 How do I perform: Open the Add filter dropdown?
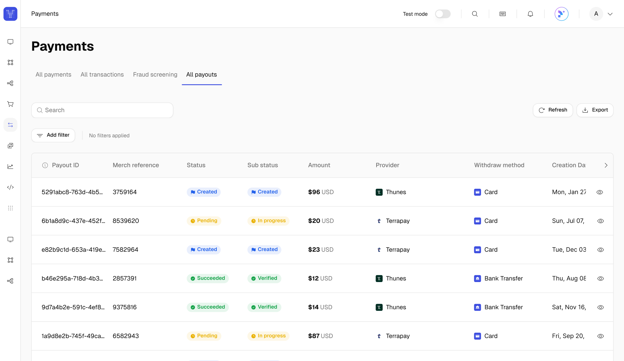coord(53,135)
